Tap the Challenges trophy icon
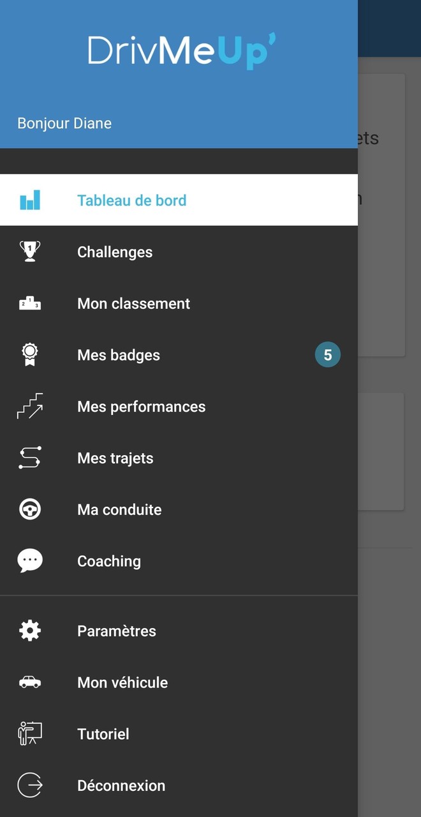This screenshot has width=421, height=817. [x=30, y=251]
